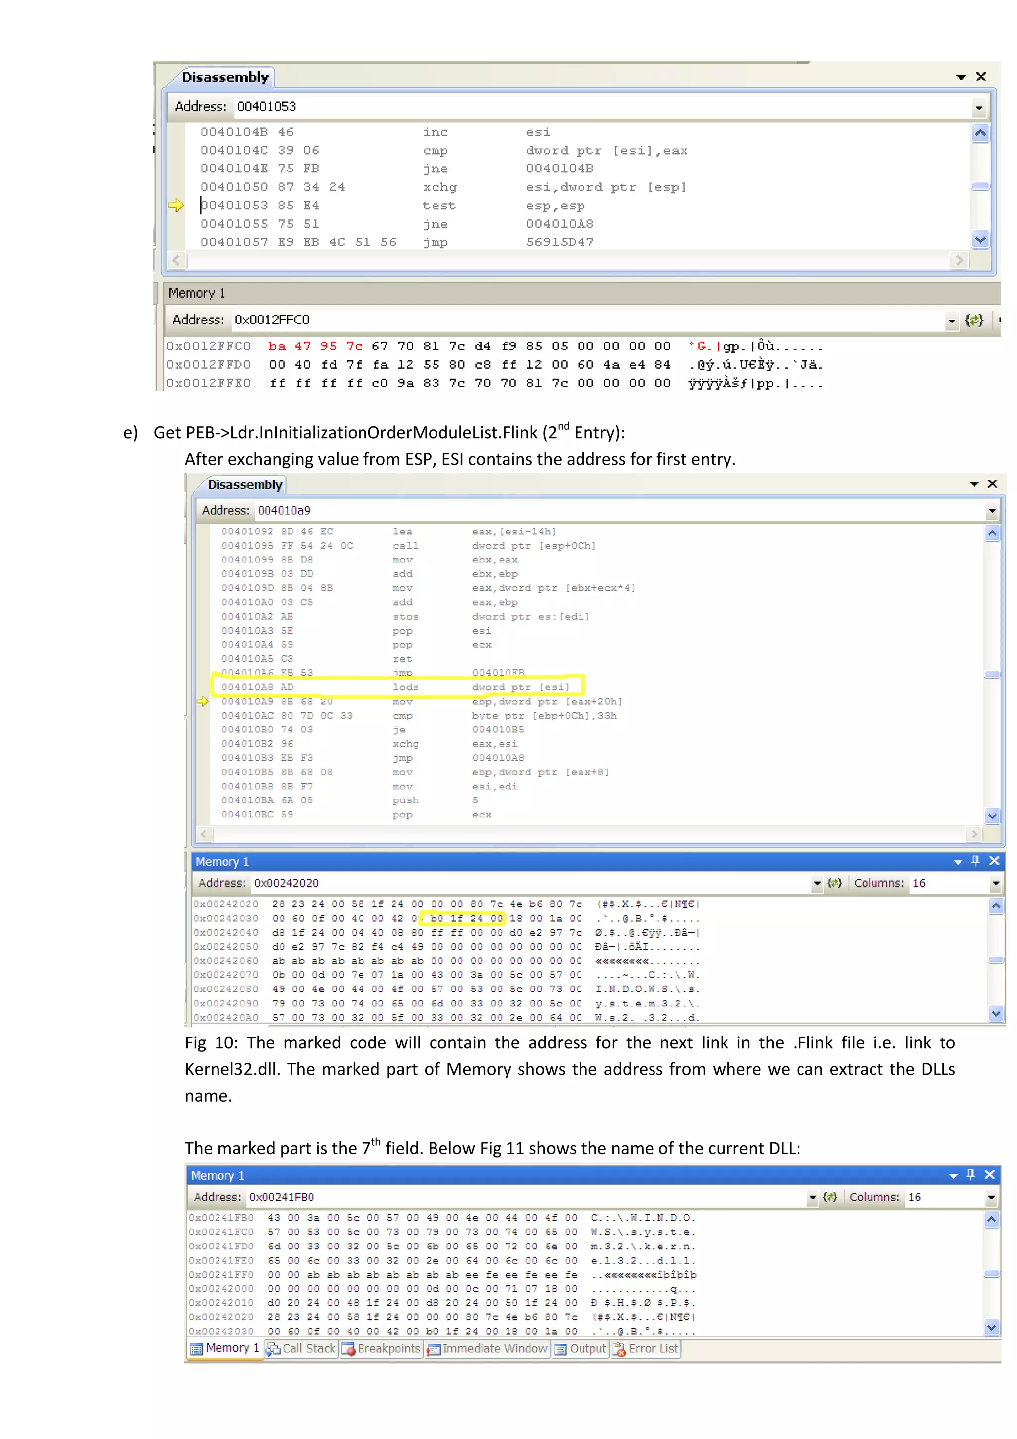The image size is (1017, 1439).
Task: Click scroll-up arrow in Disassembly 00401053
Action: [980, 133]
